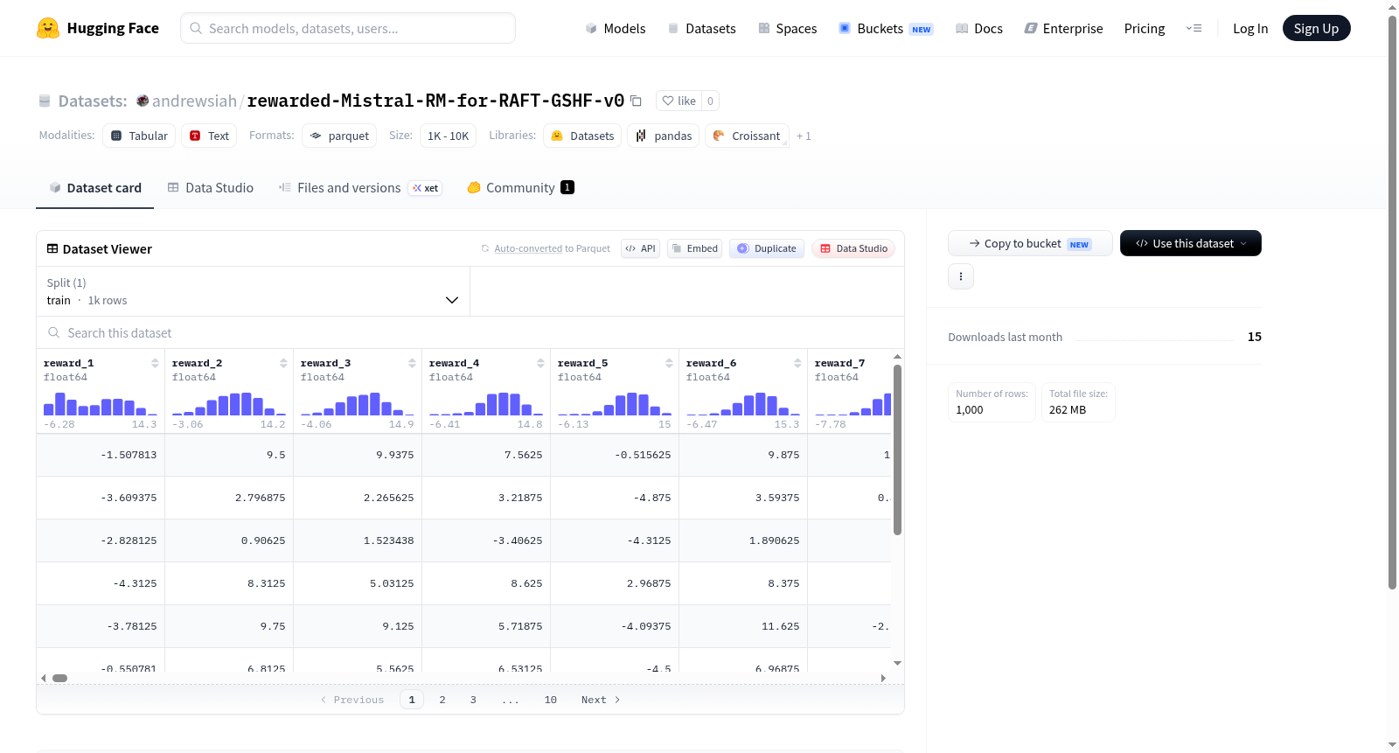Go to Buckets in the top navigation

tap(886, 28)
